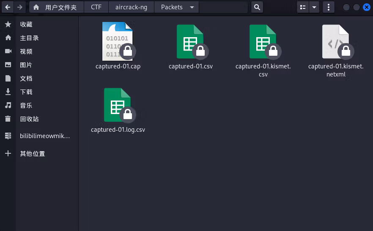Open the search magnifier icon
373x231 pixels.
pyautogui.click(x=257, y=7)
